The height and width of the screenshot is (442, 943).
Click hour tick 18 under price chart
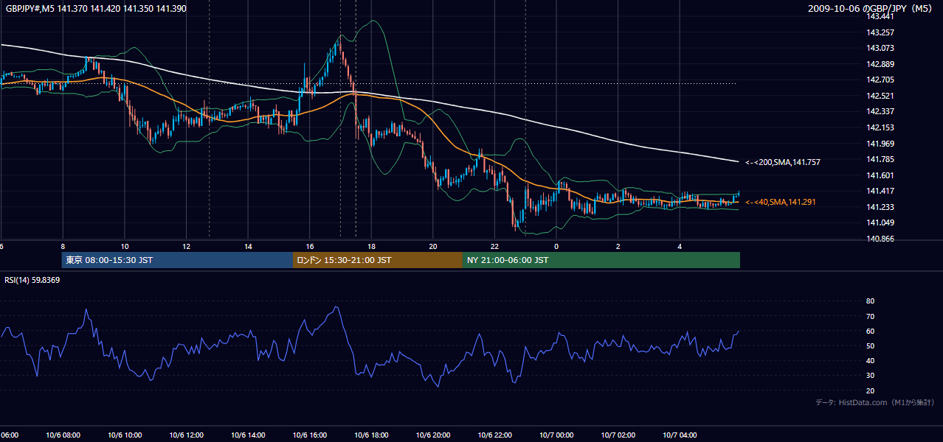point(371,246)
